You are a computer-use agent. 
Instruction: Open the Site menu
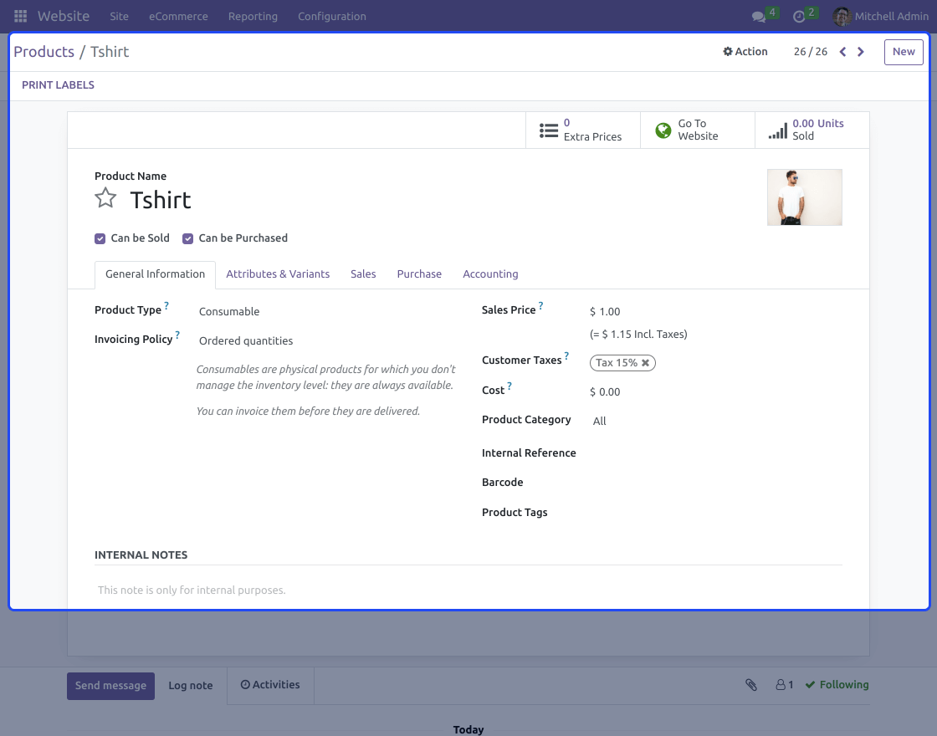tap(119, 16)
